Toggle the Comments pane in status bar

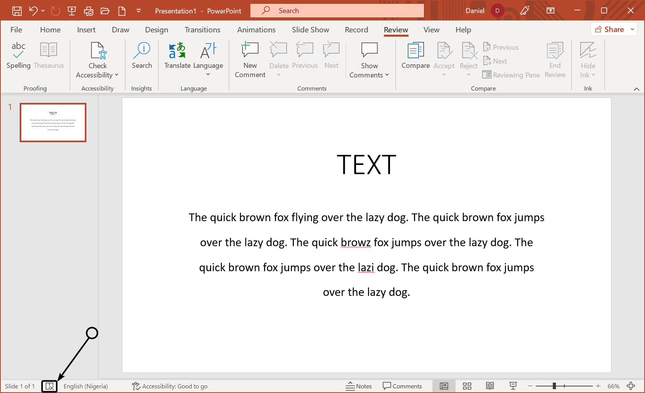(402, 386)
